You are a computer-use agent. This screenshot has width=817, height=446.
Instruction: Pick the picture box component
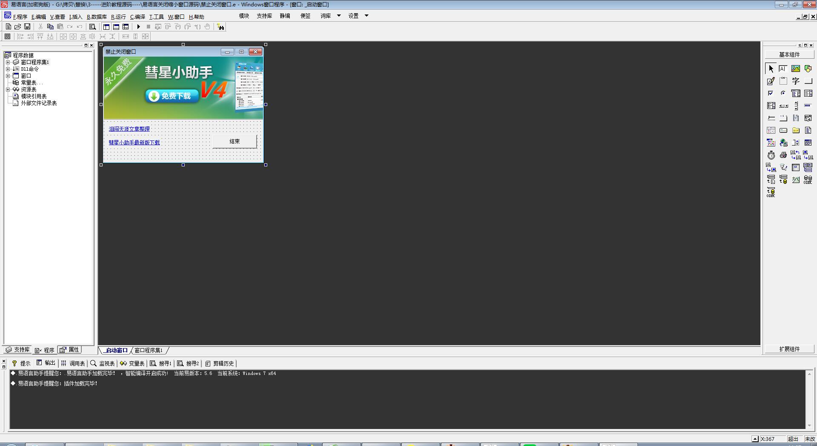796,69
